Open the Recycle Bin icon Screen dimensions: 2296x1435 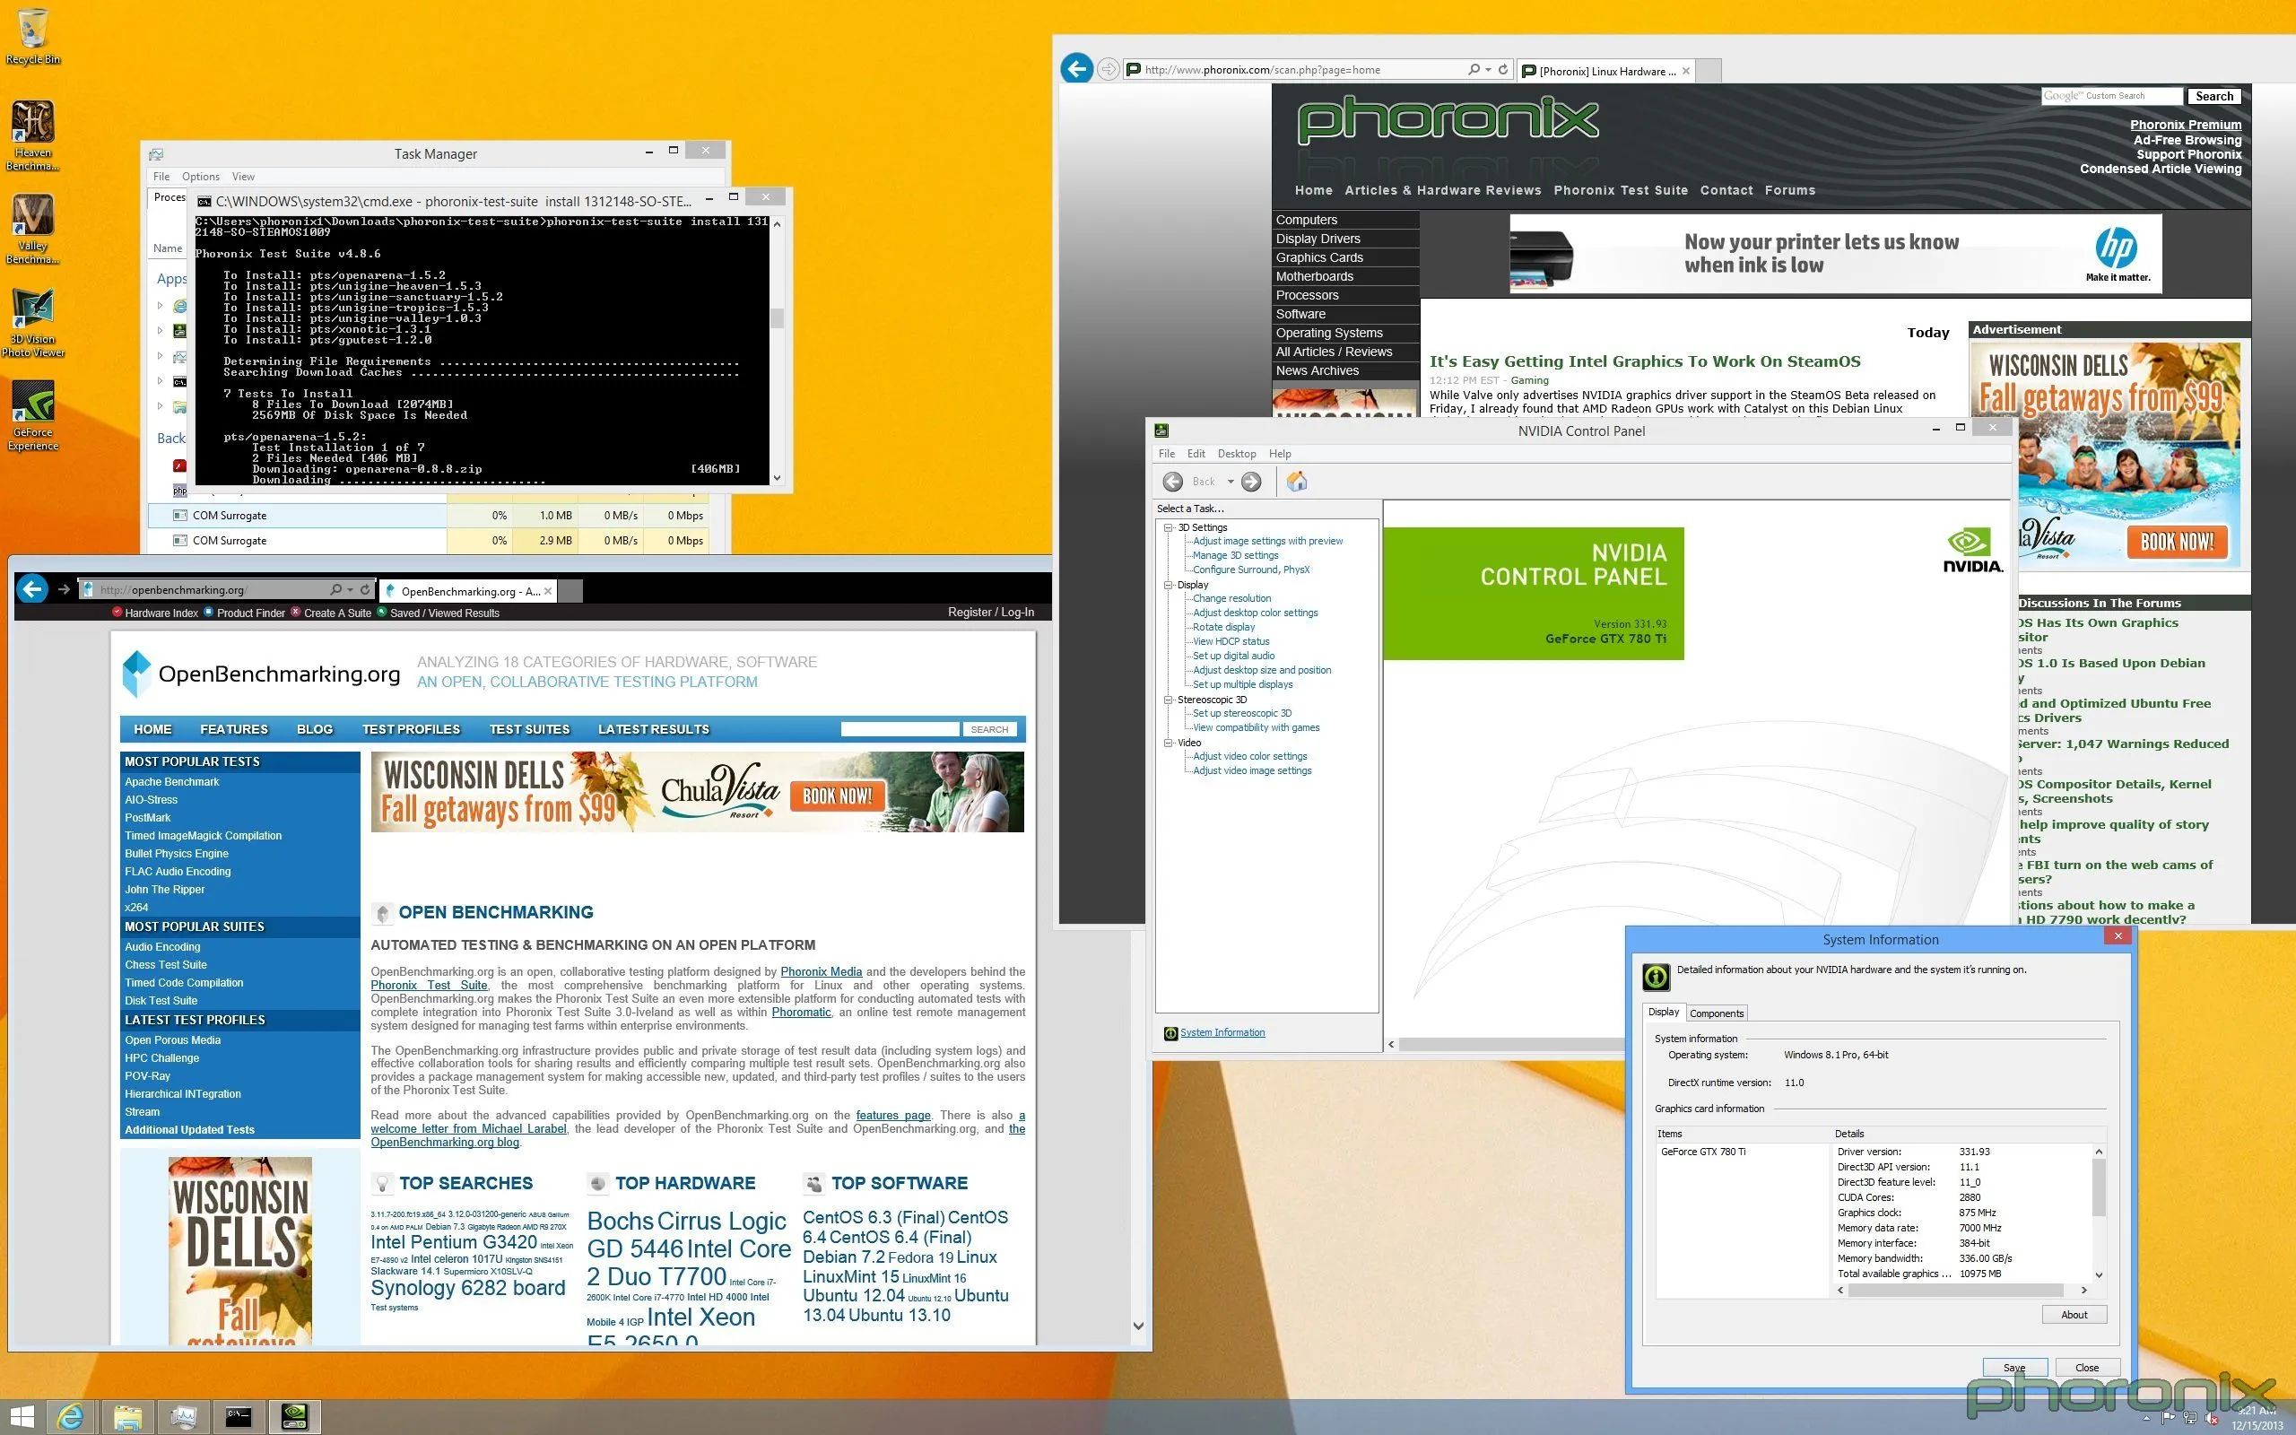pyautogui.click(x=32, y=30)
